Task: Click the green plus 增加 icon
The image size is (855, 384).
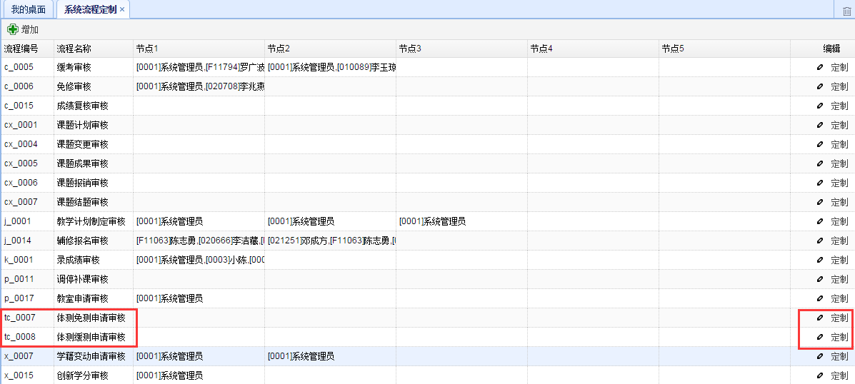Action: tap(13, 30)
